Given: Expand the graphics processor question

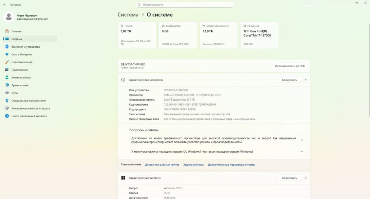Looking at the screenshot, I should (x=302, y=140).
